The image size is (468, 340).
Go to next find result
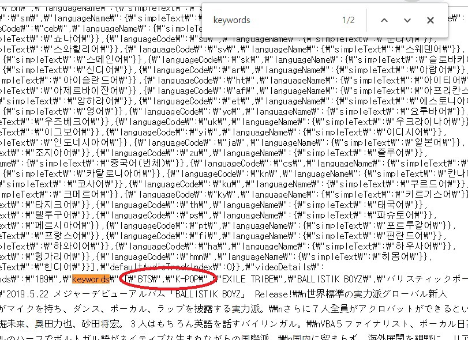coord(407,20)
